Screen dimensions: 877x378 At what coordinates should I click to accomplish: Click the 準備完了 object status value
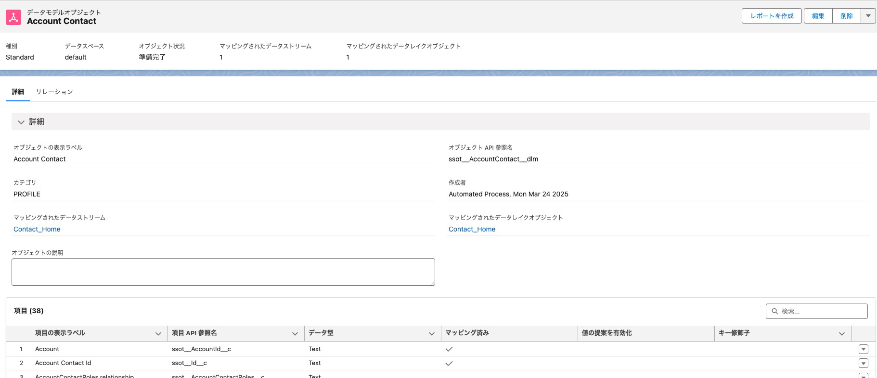tap(152, 57)
